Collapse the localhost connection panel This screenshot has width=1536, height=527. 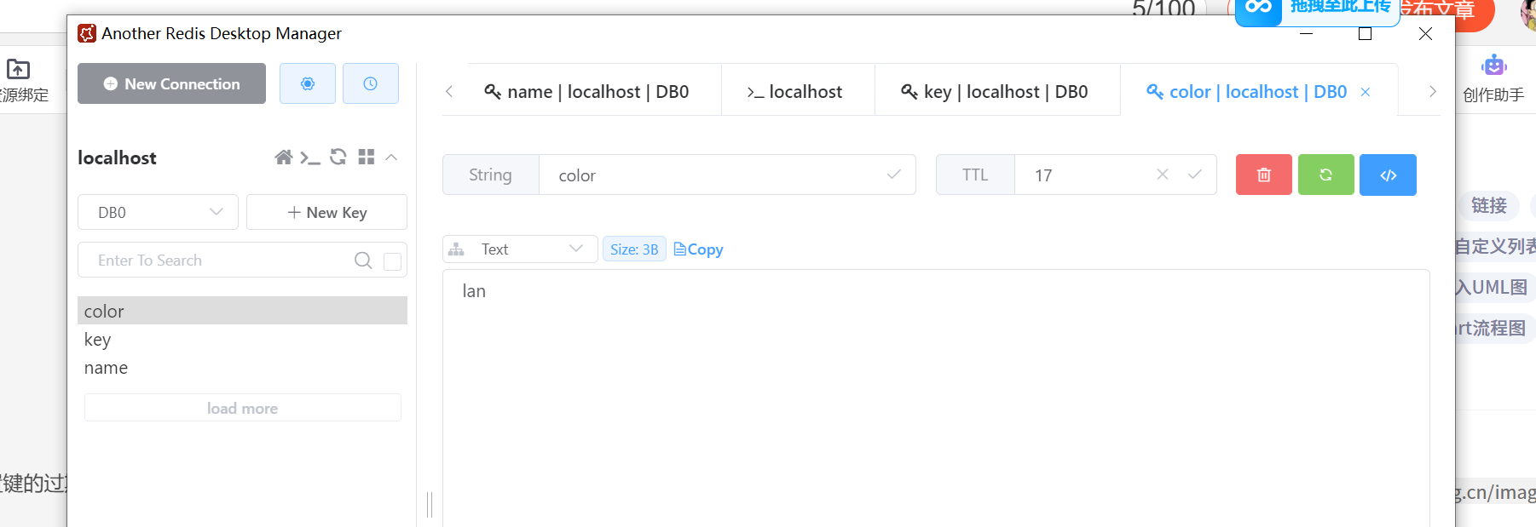pos(391,157)
